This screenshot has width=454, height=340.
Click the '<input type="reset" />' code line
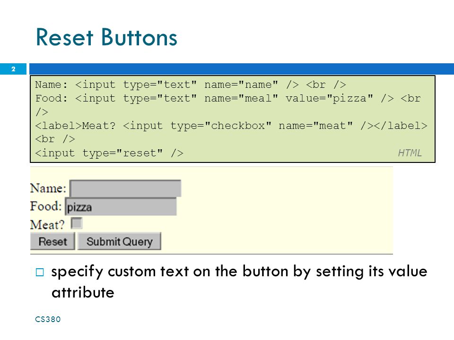tap(109, 153)
